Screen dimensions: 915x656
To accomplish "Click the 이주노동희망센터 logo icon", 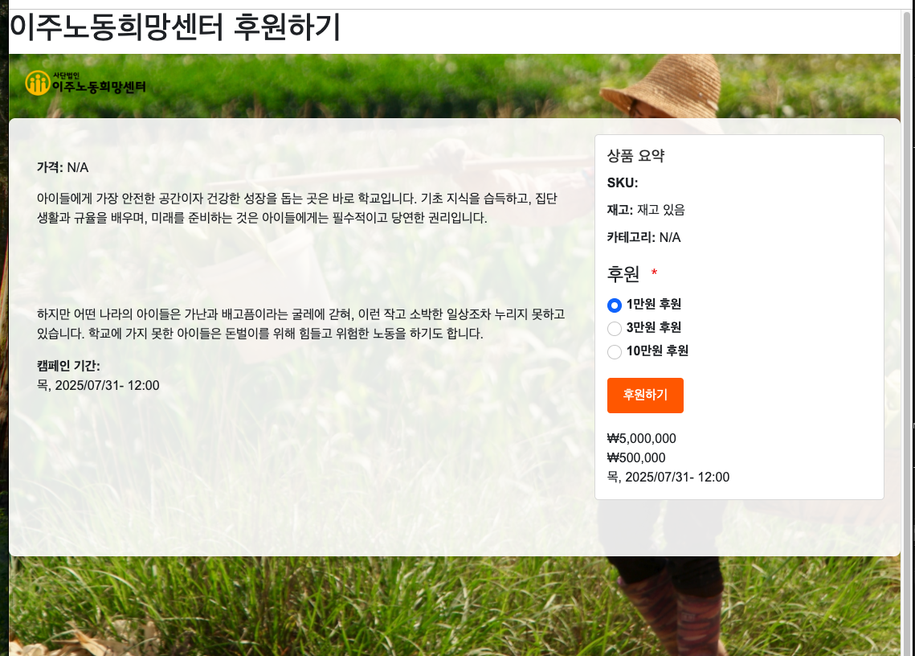I will coord(37,83).
